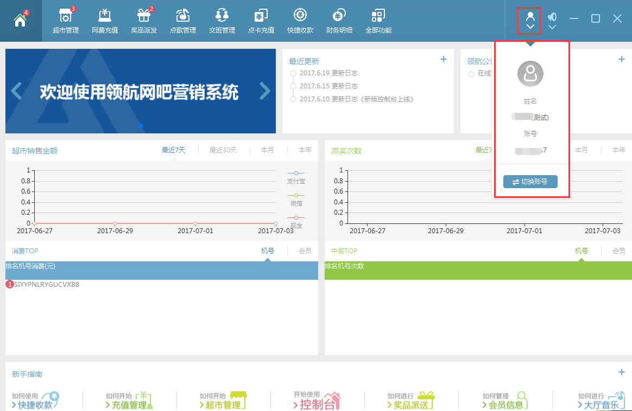632x411 pixels.
Task: Open guide 如何进行奖品派送
Action: click(411, 400)
